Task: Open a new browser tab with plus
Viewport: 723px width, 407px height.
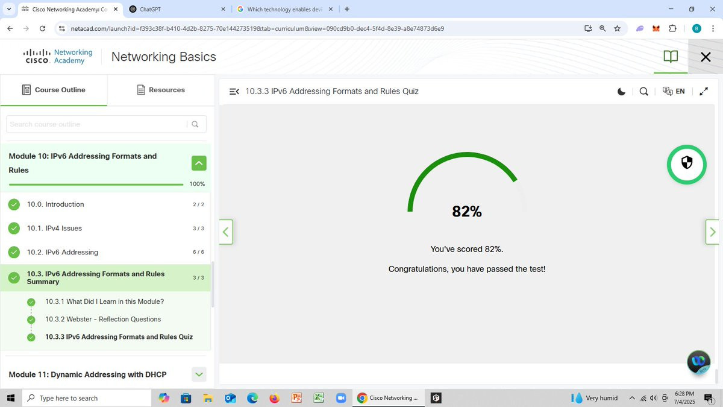Action: point(347,10)
